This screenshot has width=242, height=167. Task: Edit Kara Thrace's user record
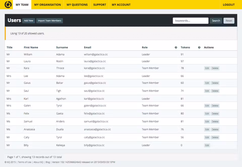[207, 68]
